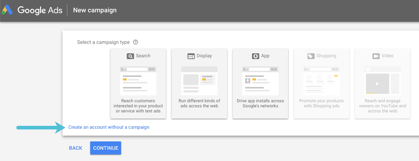
Task: Click 'Drive app installs' card description
Action: pyautogui.click(x=260, y=103)
